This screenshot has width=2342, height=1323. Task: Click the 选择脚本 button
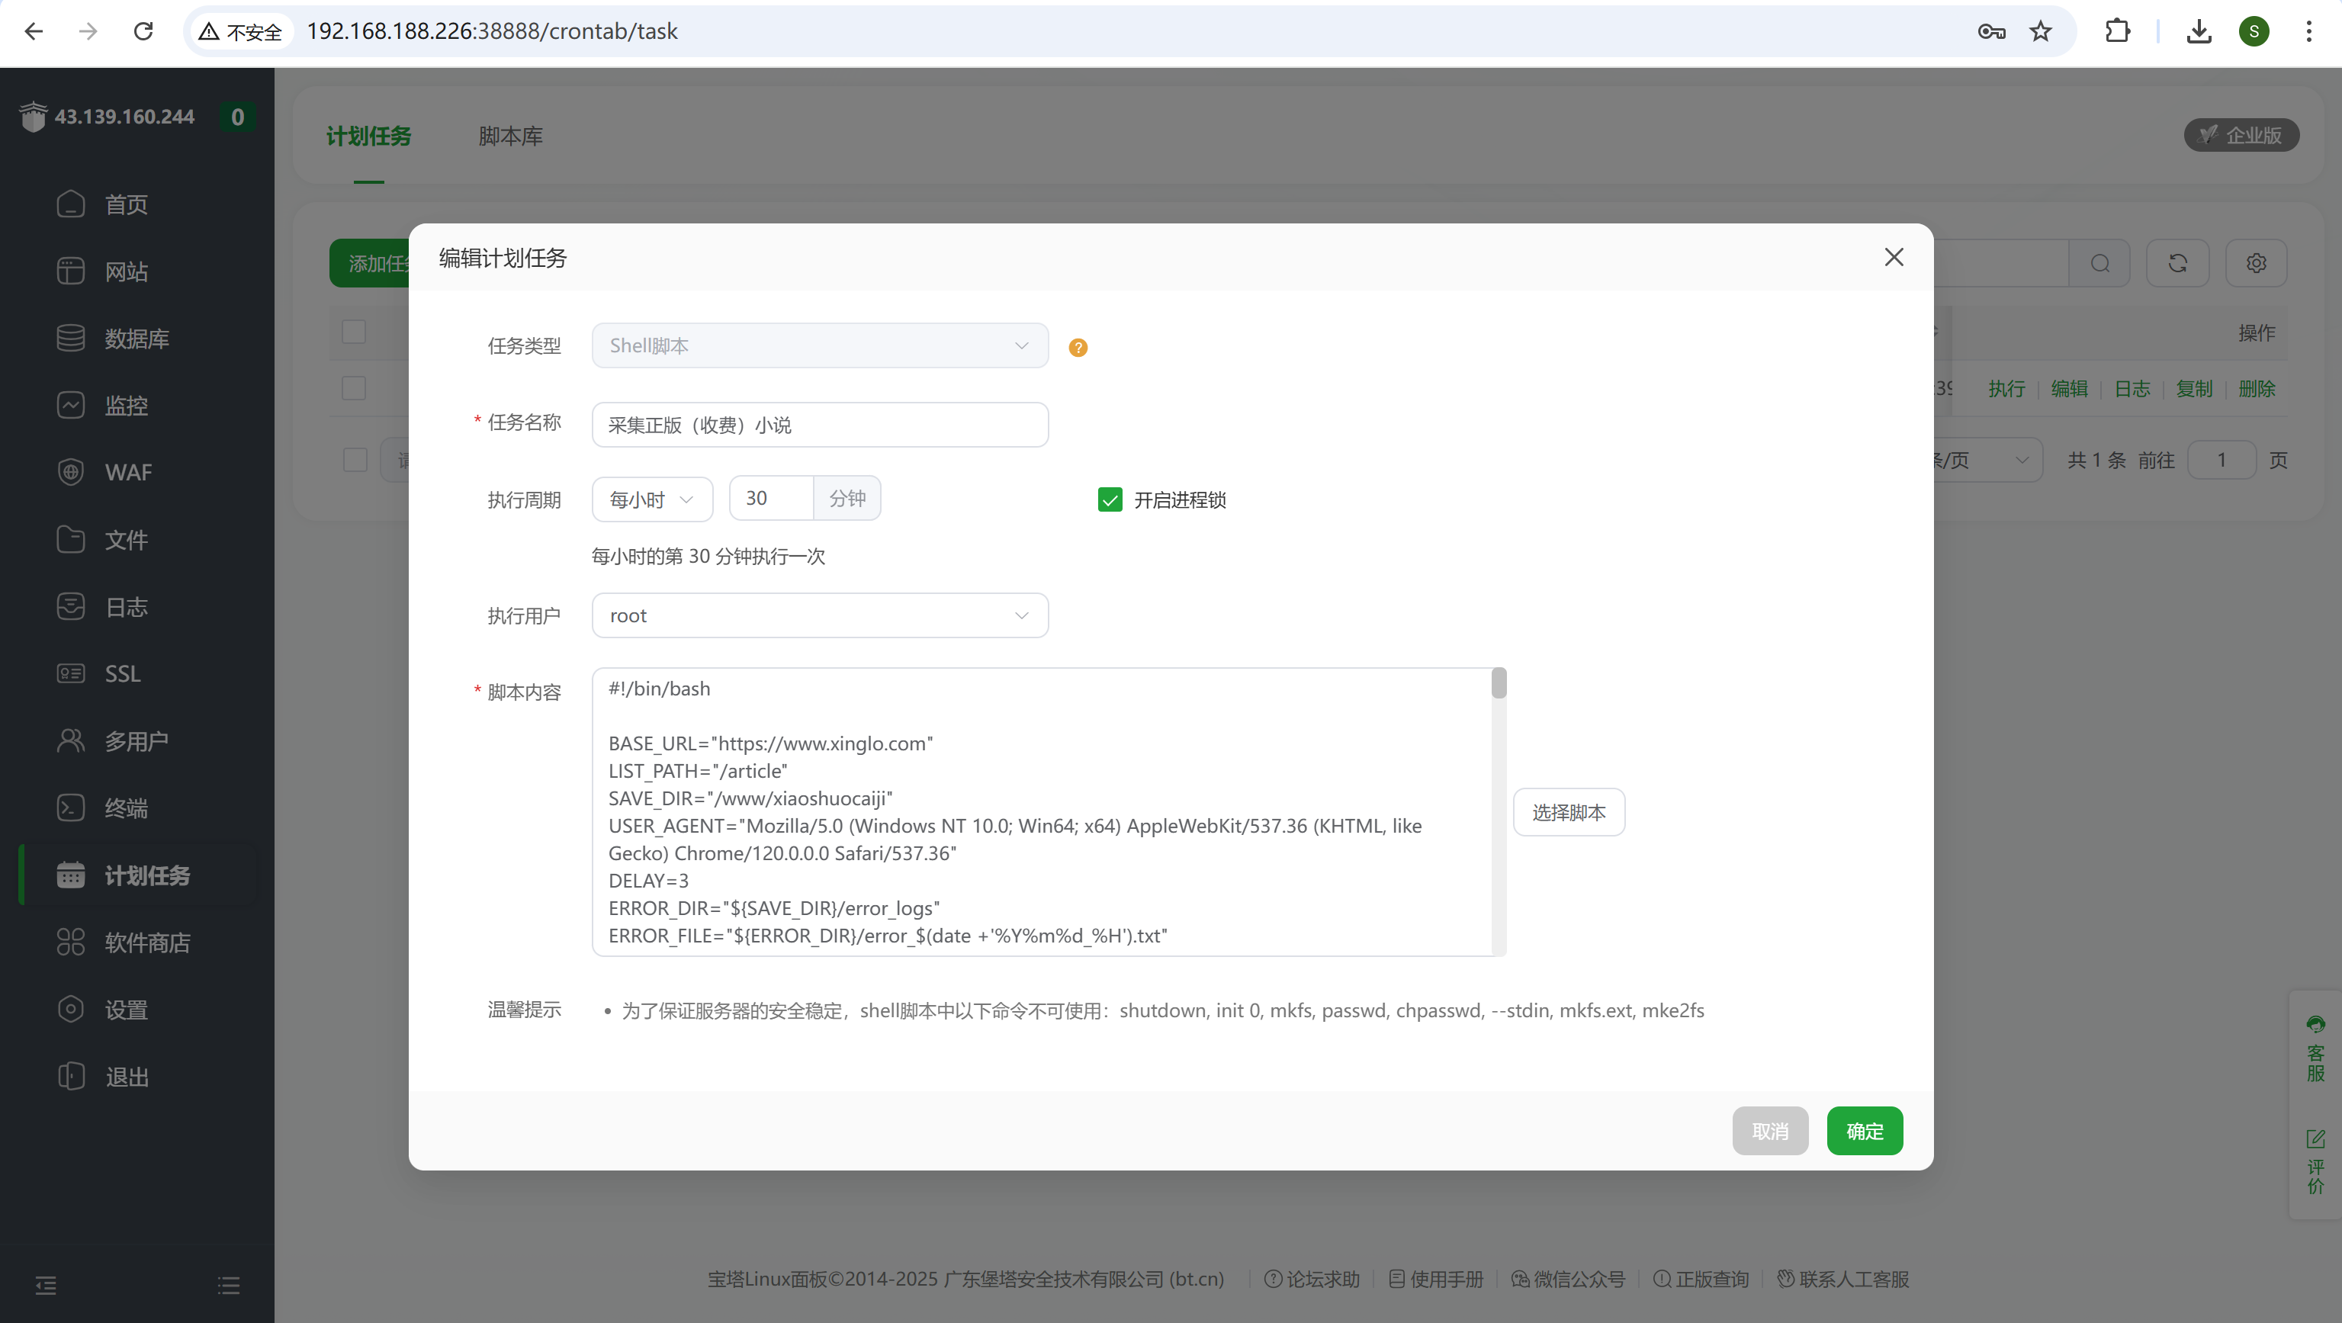tap(1568, 812)
